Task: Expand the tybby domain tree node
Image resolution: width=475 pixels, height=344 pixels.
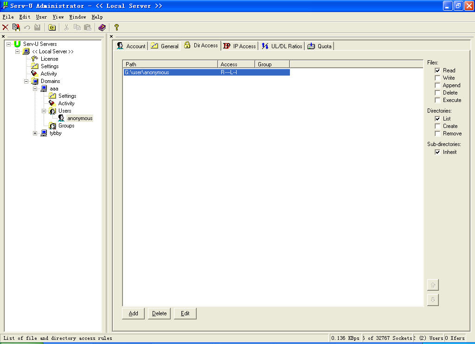Action: (x=35, y=133)
